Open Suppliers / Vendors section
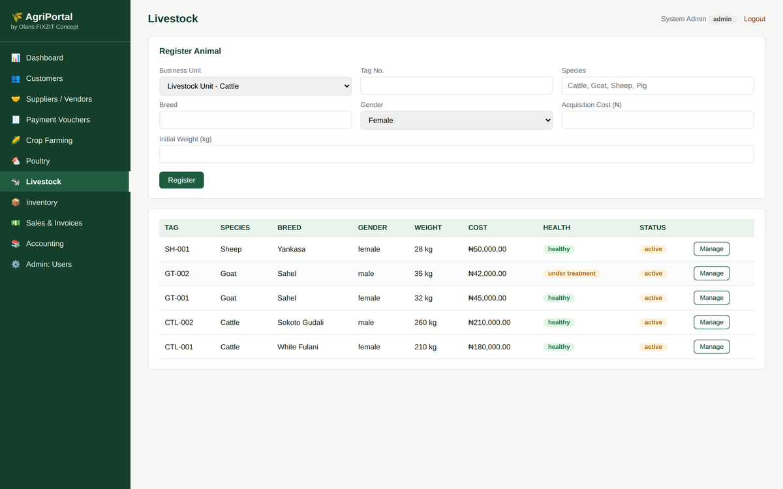 65,99
